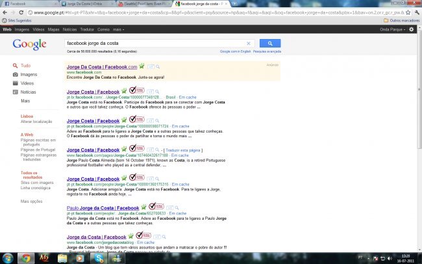Select Imagens in the Google top bar
The image size is (422, 264).
tap(22, 29)
